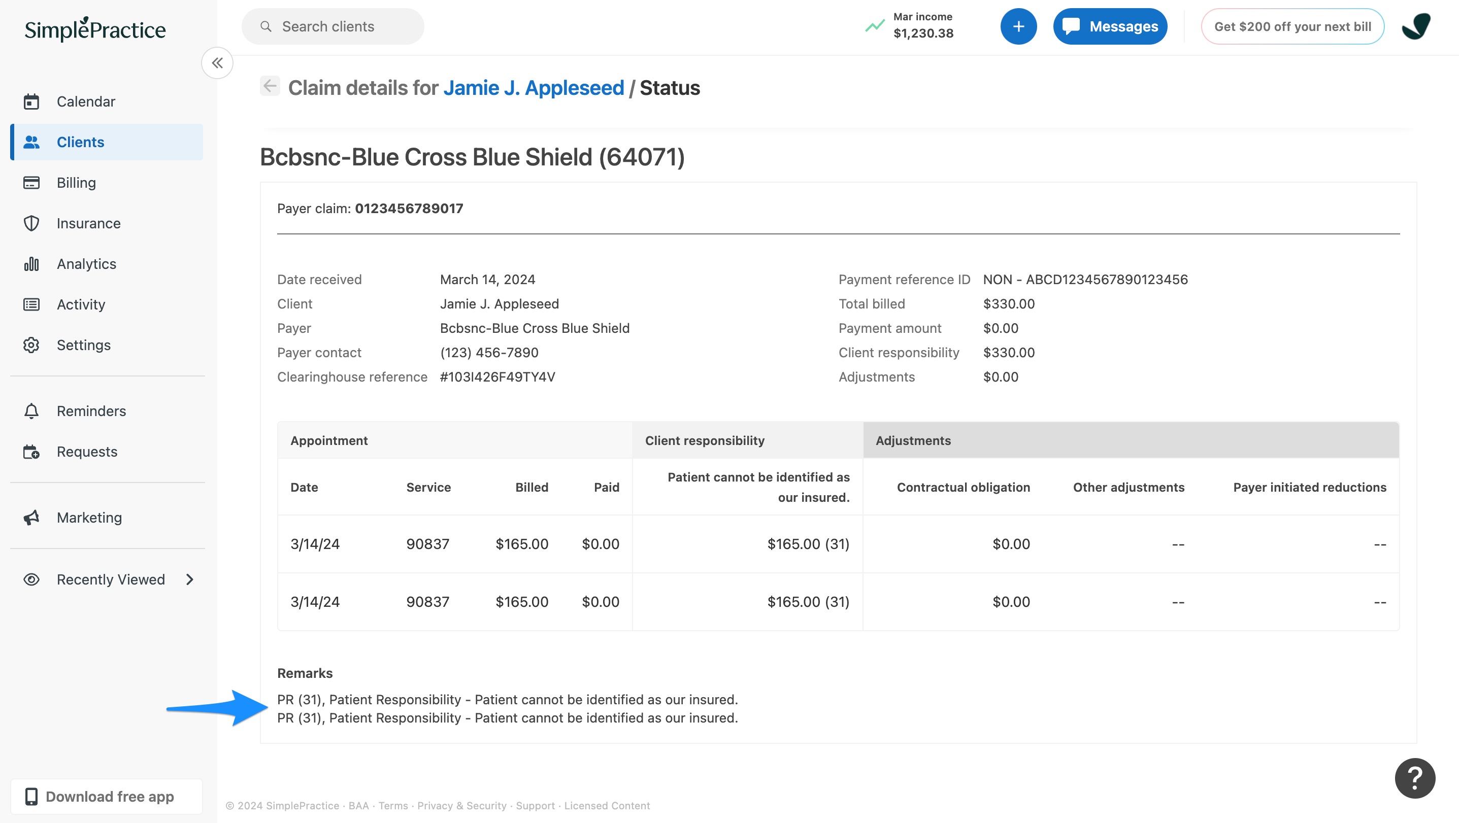Click the blue plus create button
This screenshot has height=823, width=1459.
[x=1018, y=26]
